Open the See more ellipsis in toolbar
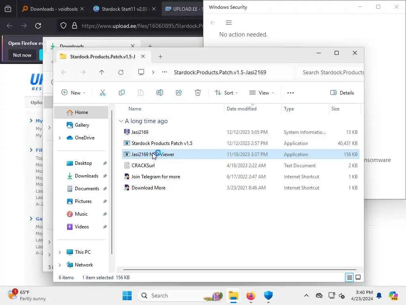Image resolution: width=406 pixels, height=305 pixels. tap(291, 93)
